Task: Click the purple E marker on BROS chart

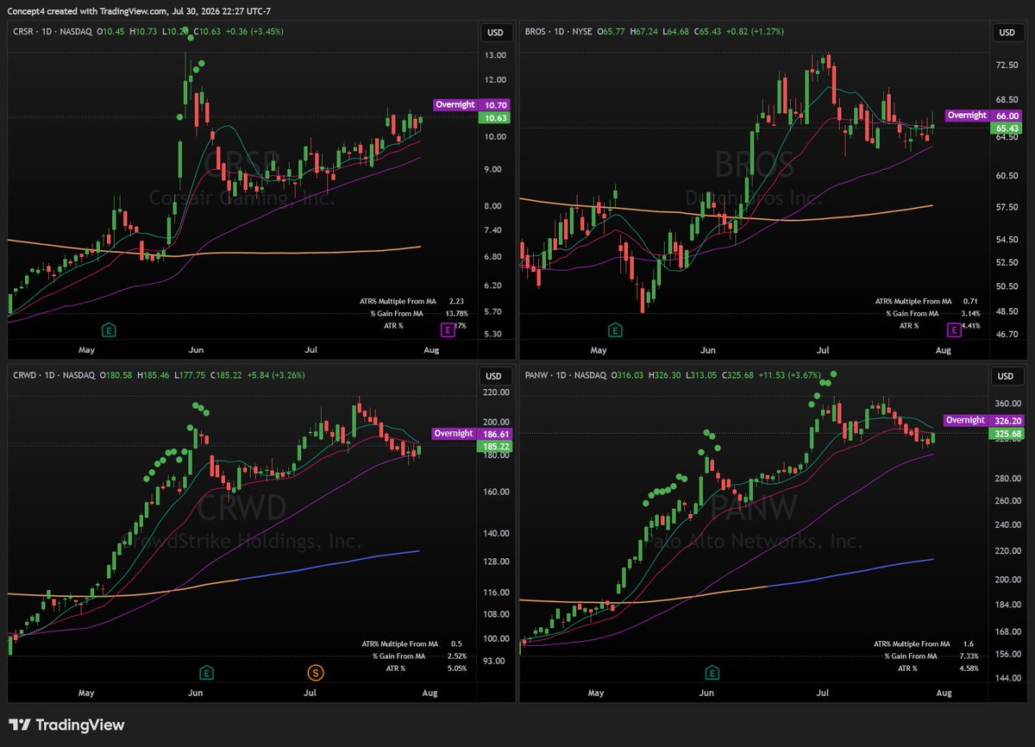Action: point(955,330)
